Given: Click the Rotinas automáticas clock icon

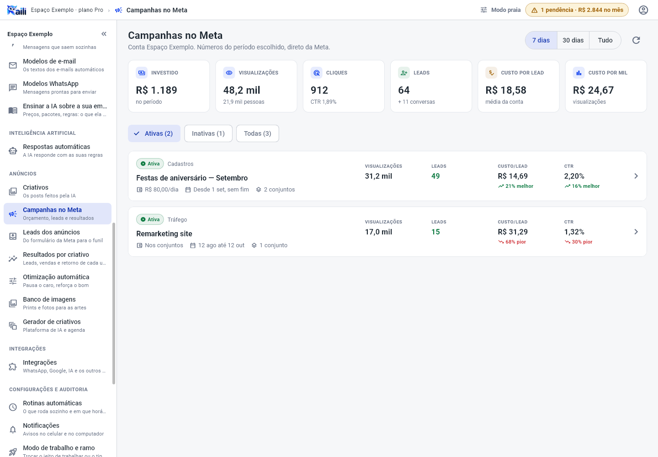Looking at the screenshot, I should point(13,407).
